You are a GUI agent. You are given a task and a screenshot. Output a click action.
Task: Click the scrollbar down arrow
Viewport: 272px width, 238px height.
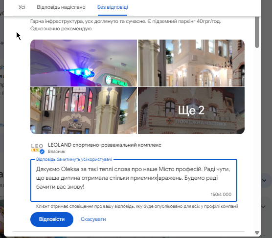coord(257,233)
